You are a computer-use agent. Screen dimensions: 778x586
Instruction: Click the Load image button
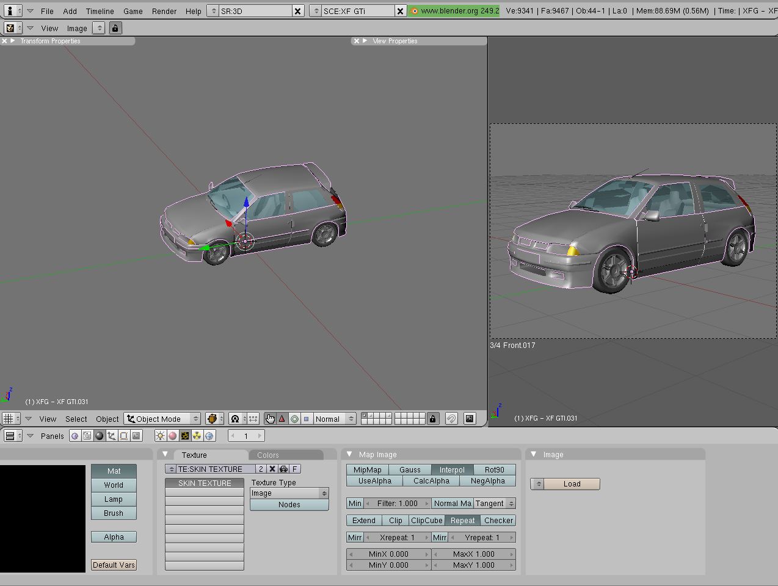point(572,483)
